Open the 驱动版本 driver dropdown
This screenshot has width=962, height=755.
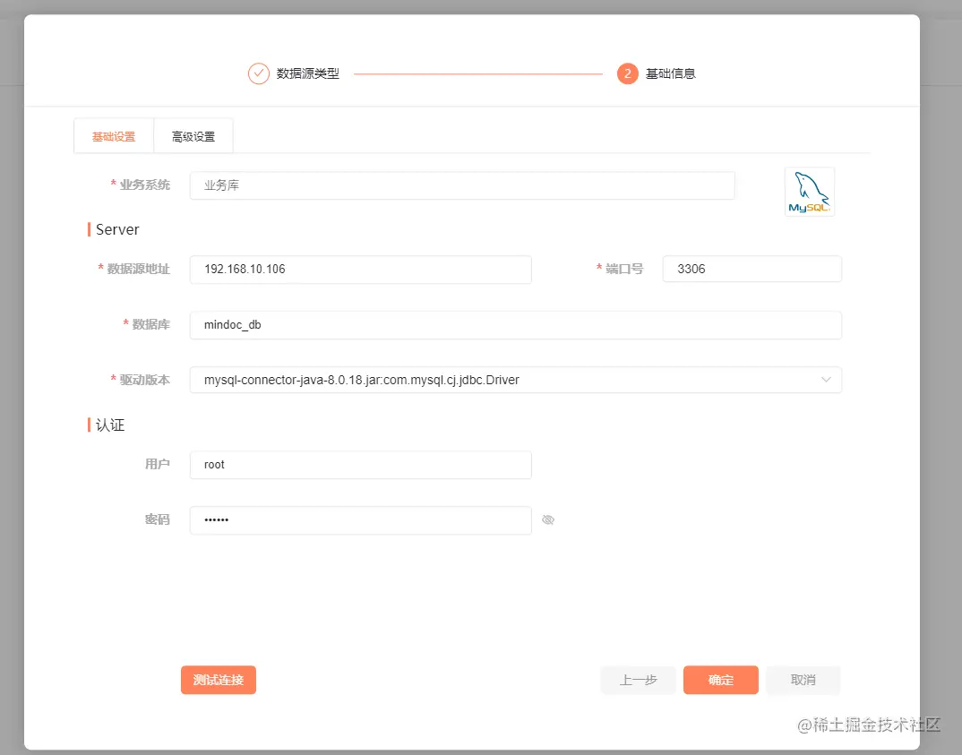tap(515, 381)
